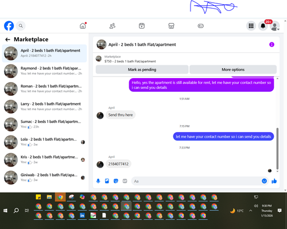Image resolution: width=287 pixels, height=229 pixels.
Task: Click the More options button
Action: pyautogui.click(x=233, y=69)
